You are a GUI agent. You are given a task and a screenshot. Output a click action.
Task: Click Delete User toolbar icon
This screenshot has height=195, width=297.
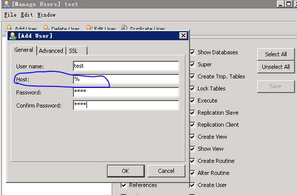pos(46,28)
